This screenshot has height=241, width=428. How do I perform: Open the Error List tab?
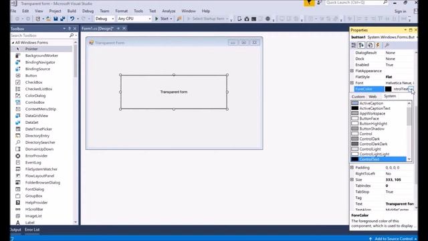(32, 230)
